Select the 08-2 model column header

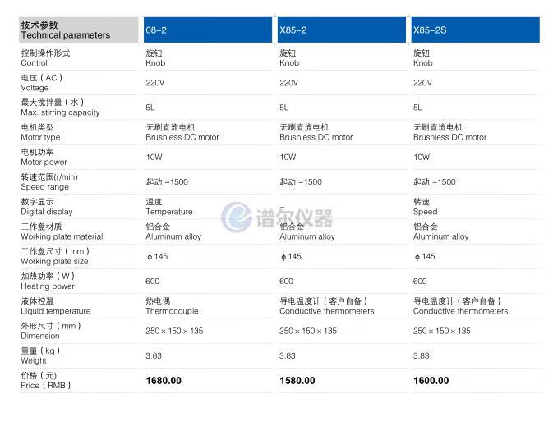pyautogui.click(x=208, y=30)
